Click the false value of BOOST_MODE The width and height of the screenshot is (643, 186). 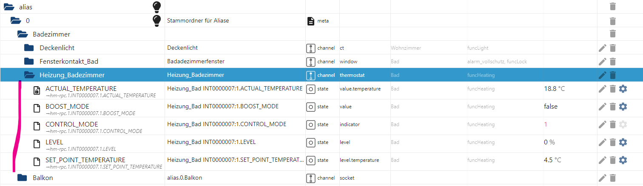coord(551,107)
